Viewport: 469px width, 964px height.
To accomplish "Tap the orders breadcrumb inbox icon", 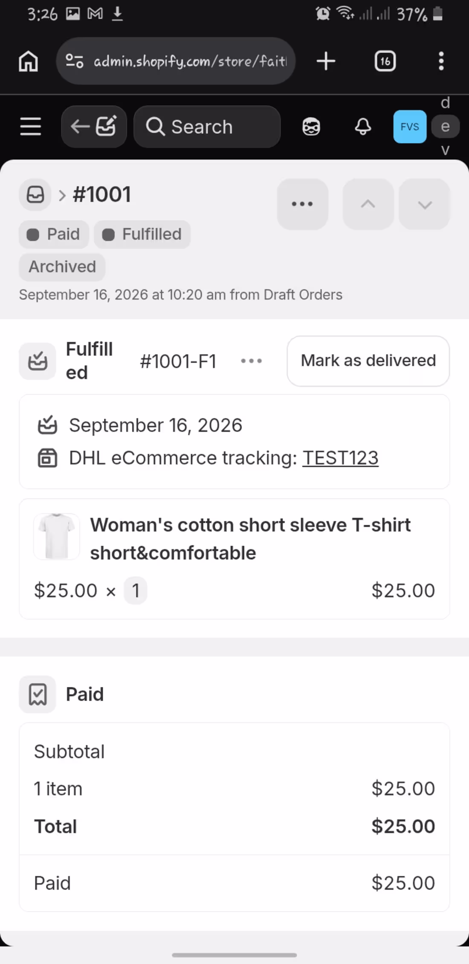I will tap(35, 195).
